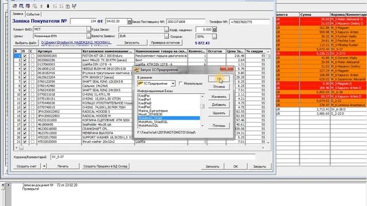
Task: Close the message panel with its X icon
Action: pos(3,185)
